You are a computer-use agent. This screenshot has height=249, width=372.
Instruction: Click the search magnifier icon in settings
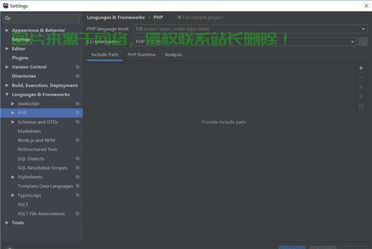8,18
